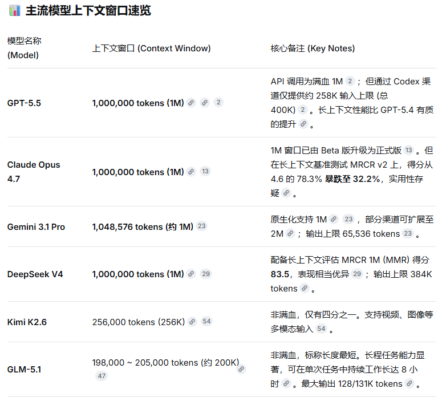The height and width of the screenshot is (397, 442).
Task: Click the bold score '83.5' in DeepSeek notes
Action: (x=280, y=274)
